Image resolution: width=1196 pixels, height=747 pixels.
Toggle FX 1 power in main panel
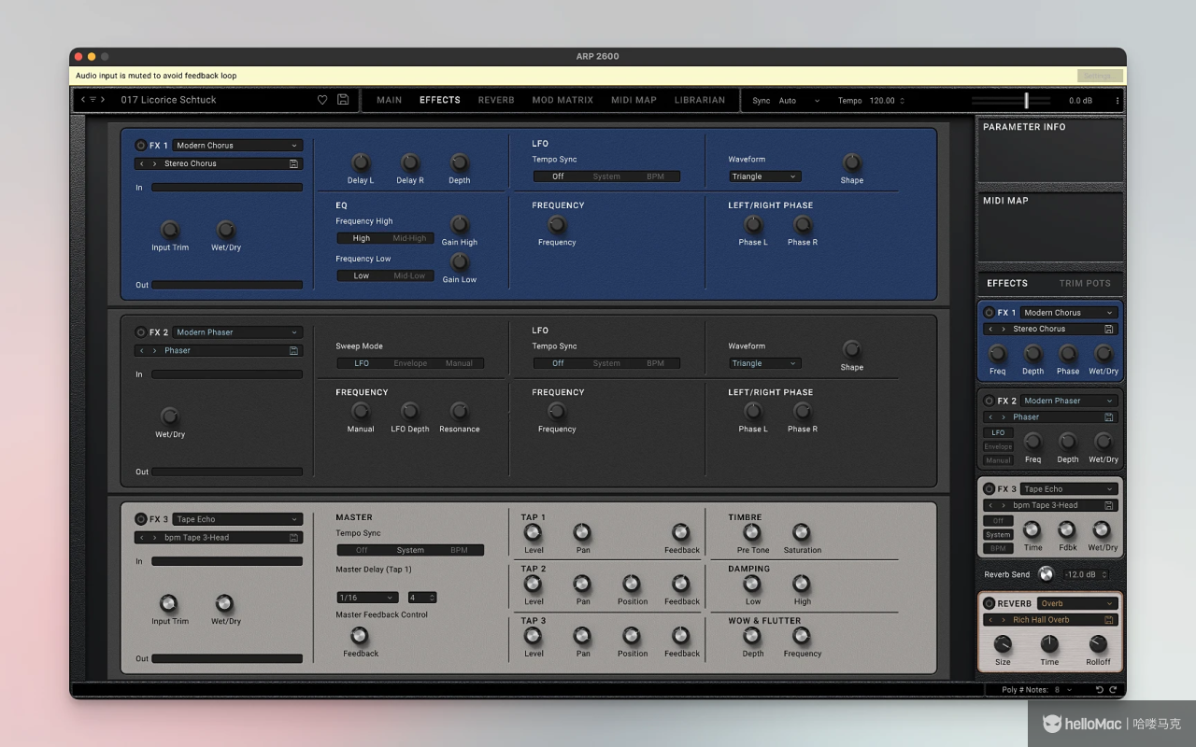pyautogui.click(x=141, y=146)
